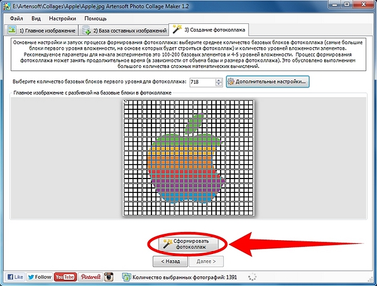Decrease the base blocks count with down arrow
Viewport: 377px width, 286px height.
click(219, 84)
